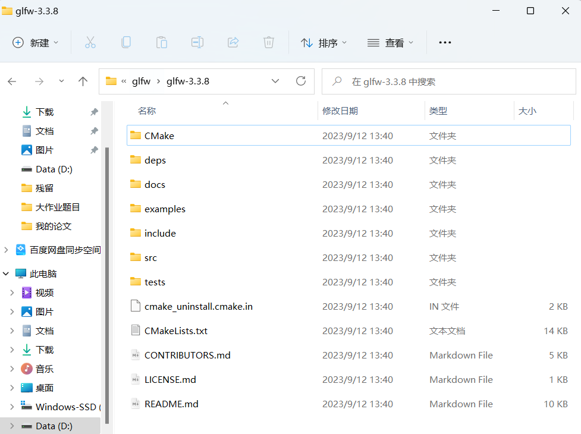Click the search magnifier icon
581x434 pixels.
[x=337, y=81]
